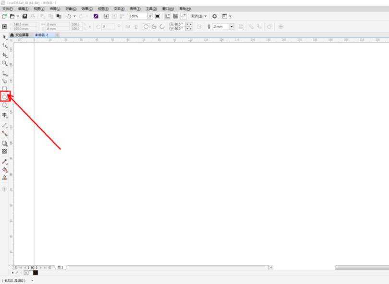
Task: Choose the Pie shape mode
Action: coord(154,26)
